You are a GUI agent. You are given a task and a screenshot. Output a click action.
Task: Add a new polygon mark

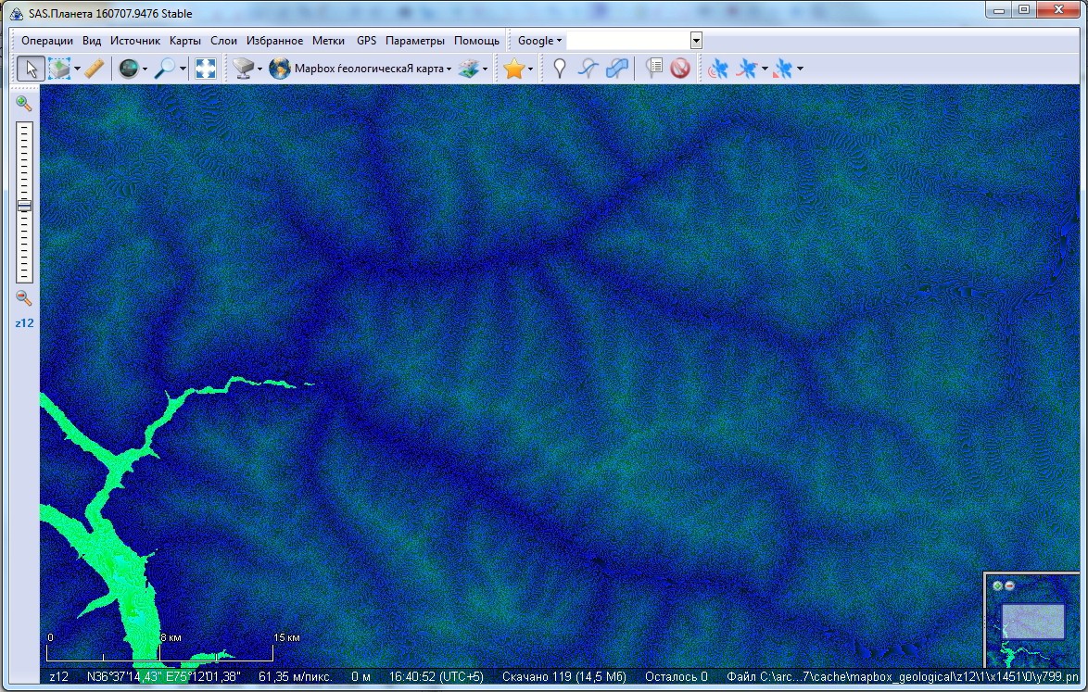tap(617, 69)
